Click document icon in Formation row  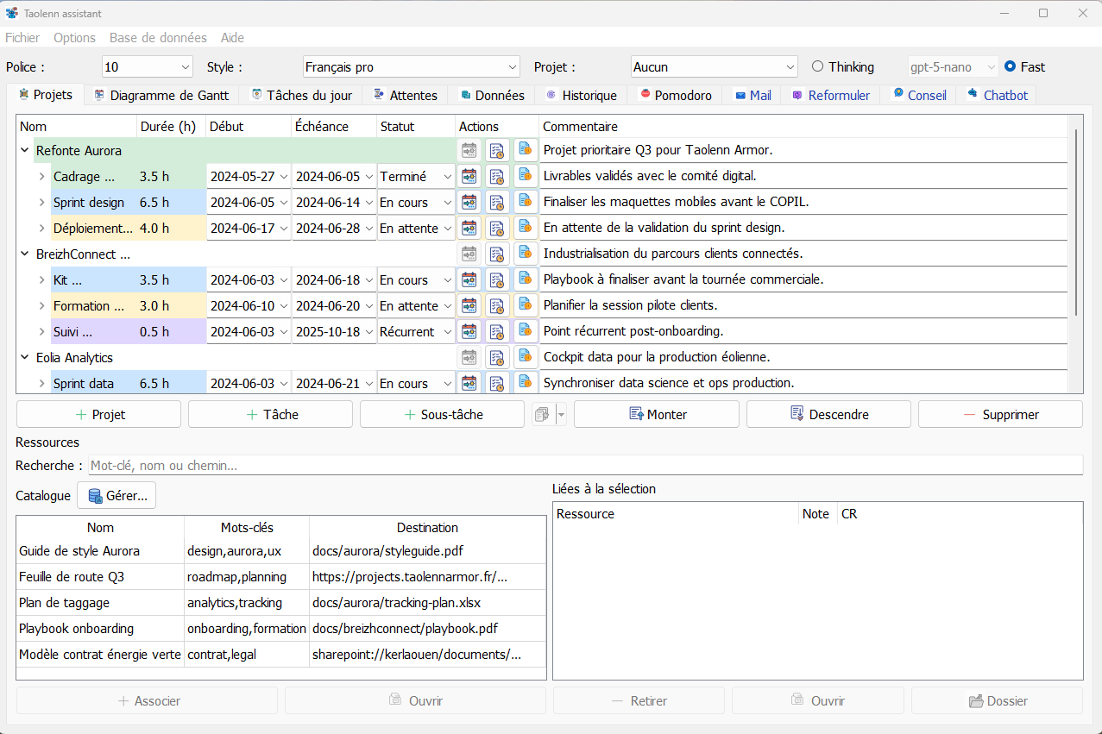(526, 306)
